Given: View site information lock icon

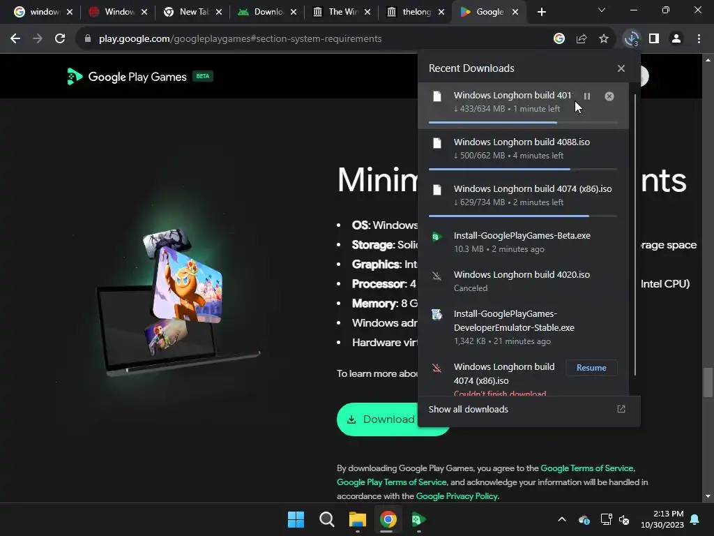Looking at the screenshot, I should [x=88, y=39].
